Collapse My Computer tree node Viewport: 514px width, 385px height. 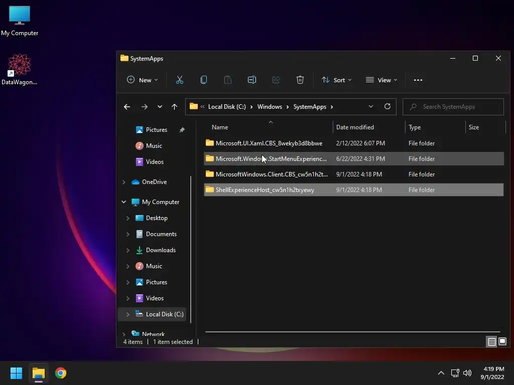tap(124, 202)
